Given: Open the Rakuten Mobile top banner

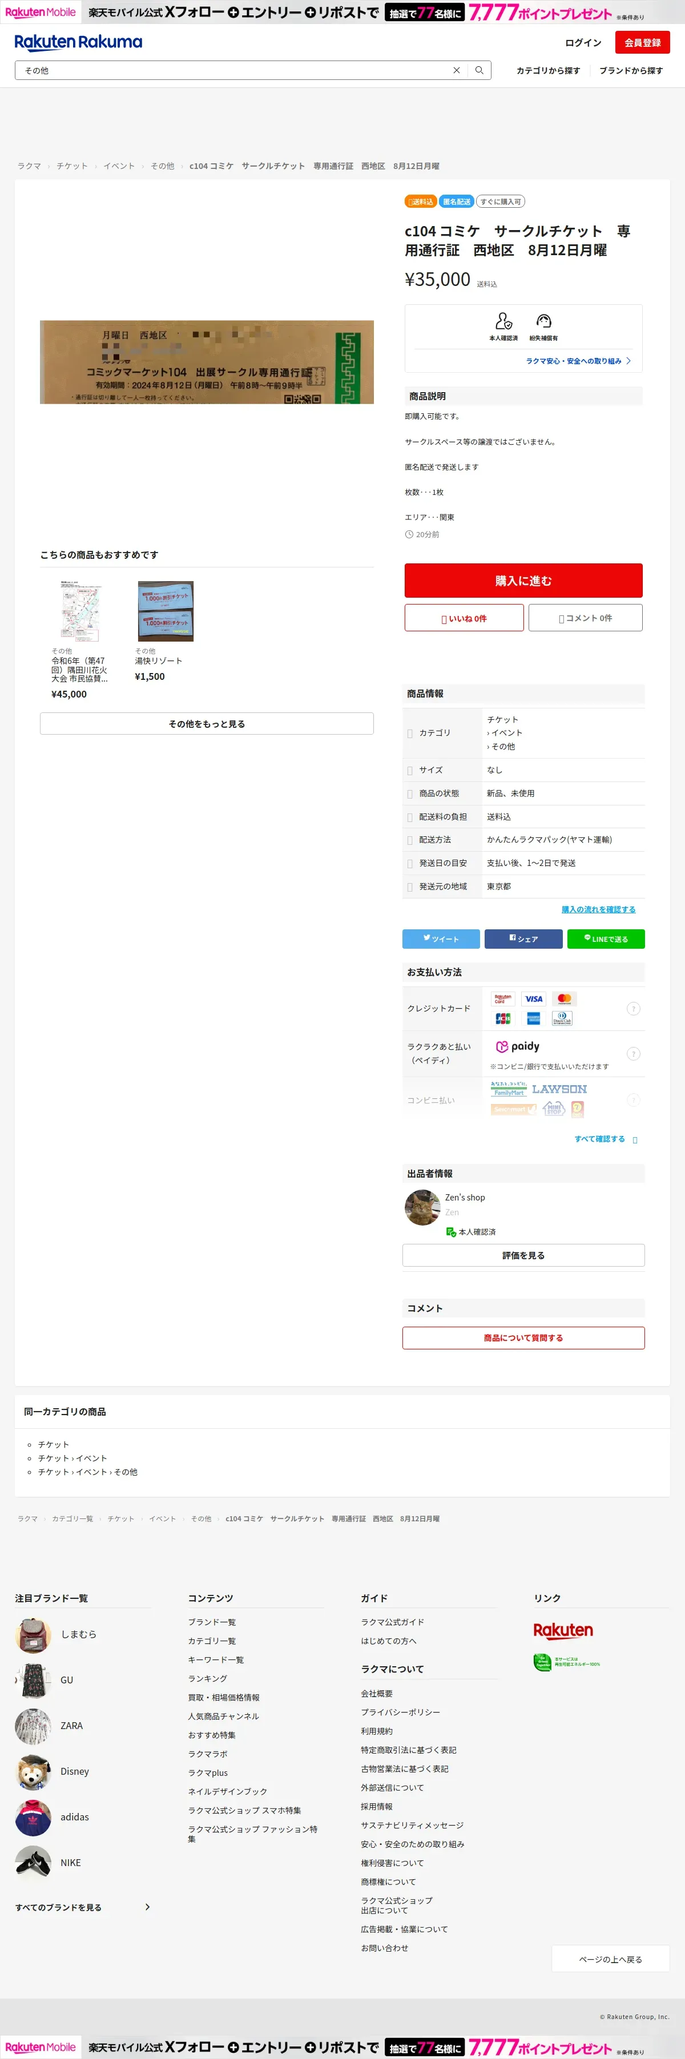Looking at the screenshot, I should coord(342,11).
